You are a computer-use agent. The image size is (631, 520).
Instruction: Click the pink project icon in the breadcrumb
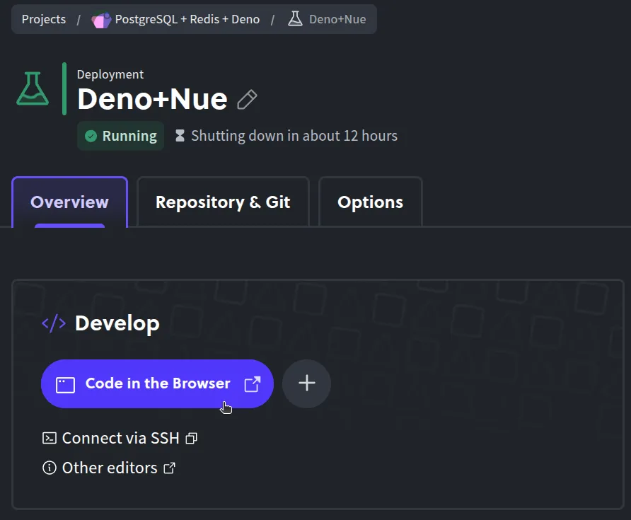point(101,19)
